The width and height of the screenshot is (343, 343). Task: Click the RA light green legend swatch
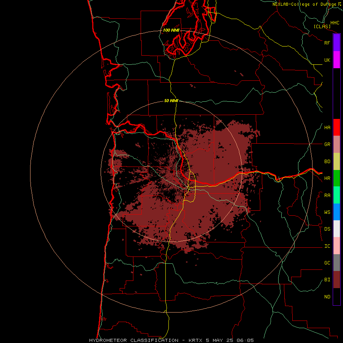click(x=337, y=195)
